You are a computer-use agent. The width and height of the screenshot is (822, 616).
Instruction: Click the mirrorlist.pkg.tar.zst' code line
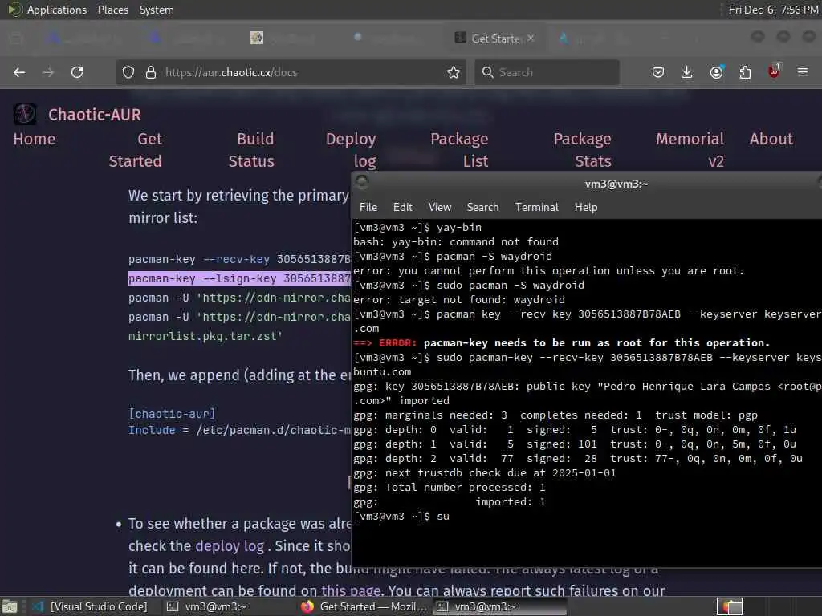[x=205, y=336]
